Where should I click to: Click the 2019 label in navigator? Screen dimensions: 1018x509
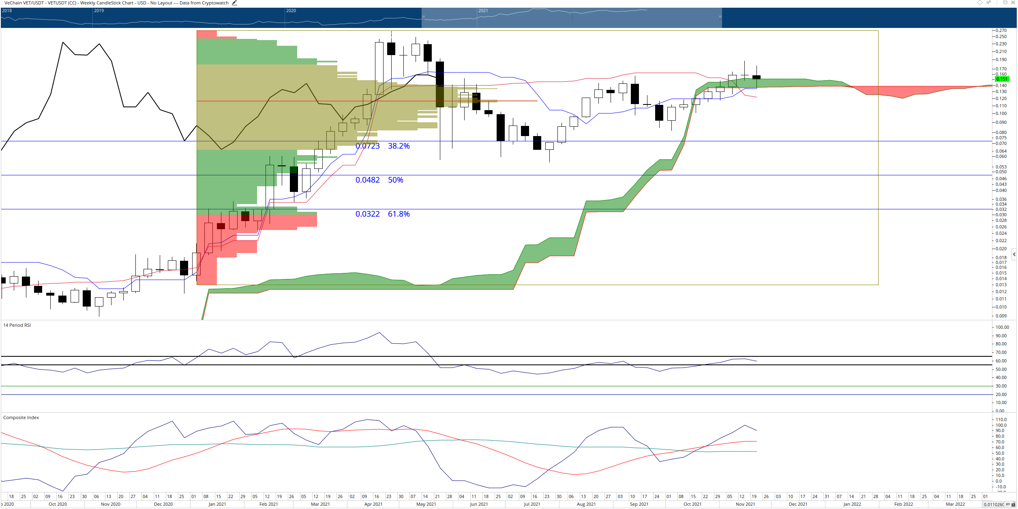tap(99, 11)
